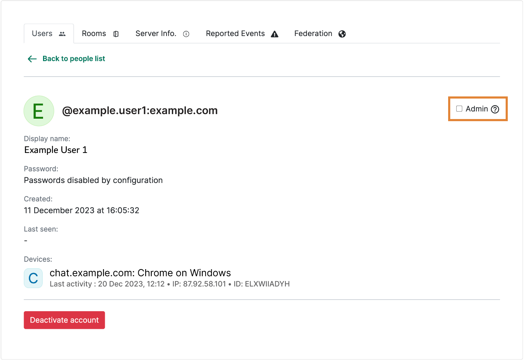Select the chat.example.com Chrome on Windows device
The width and height of the screenshot is (524, 361).
coord(140,273)
